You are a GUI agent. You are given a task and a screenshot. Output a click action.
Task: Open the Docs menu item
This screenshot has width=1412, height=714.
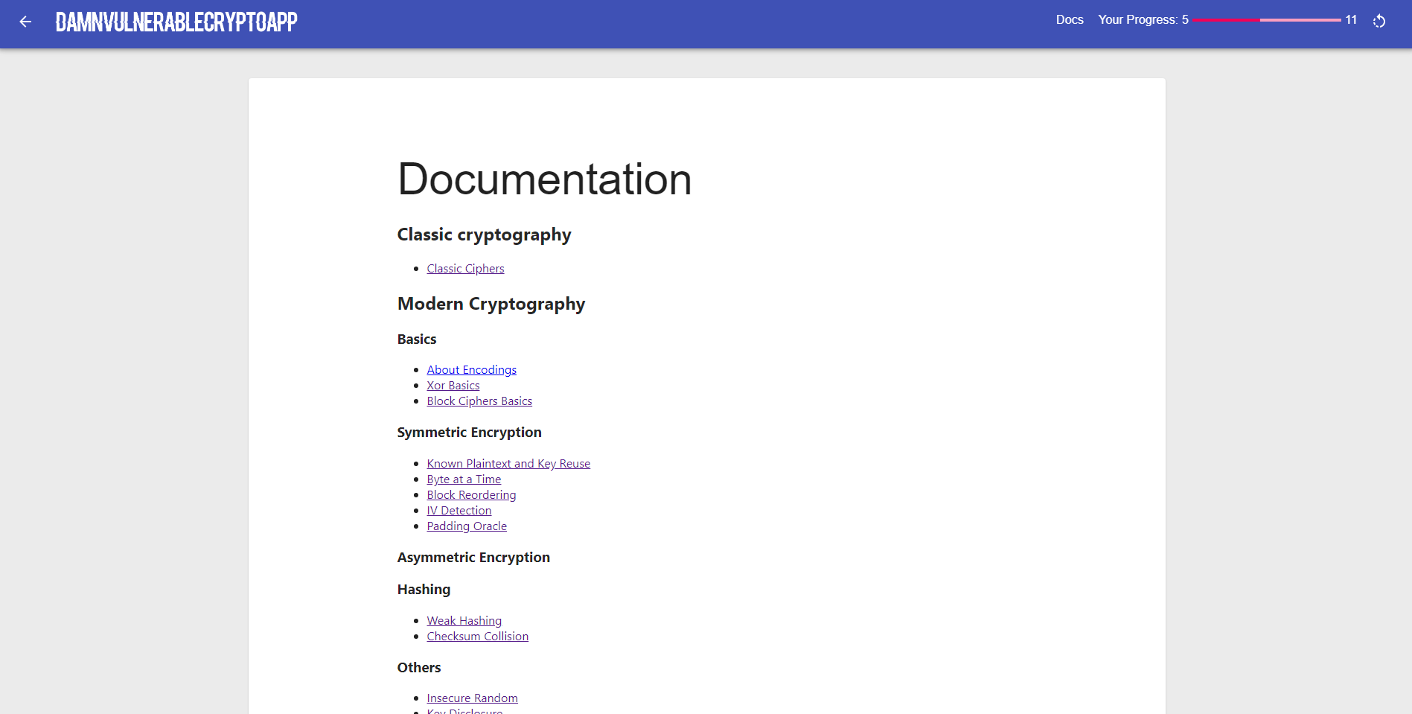[1069, 20]
